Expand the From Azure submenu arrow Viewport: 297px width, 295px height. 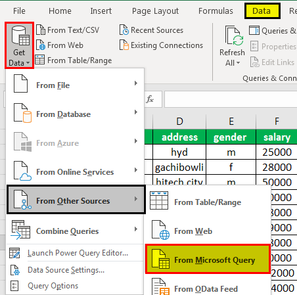136,141
